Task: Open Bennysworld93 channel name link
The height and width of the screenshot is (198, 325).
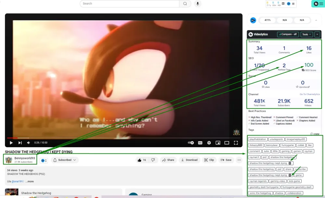Action: click(25, 158)
